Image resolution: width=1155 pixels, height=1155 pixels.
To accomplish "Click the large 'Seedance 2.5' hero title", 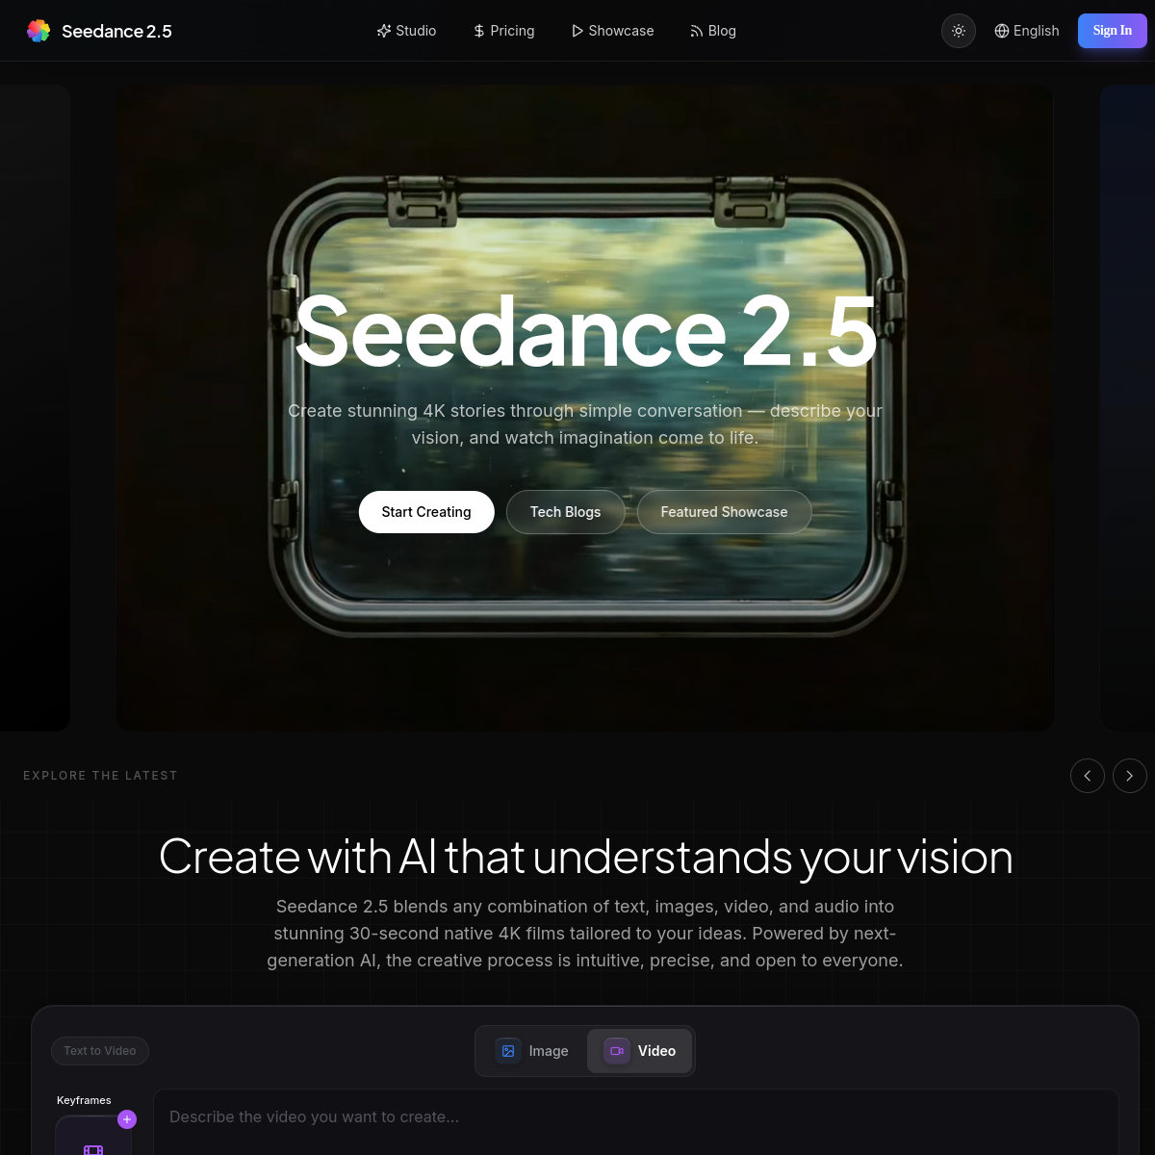I will tap(585, 331).
